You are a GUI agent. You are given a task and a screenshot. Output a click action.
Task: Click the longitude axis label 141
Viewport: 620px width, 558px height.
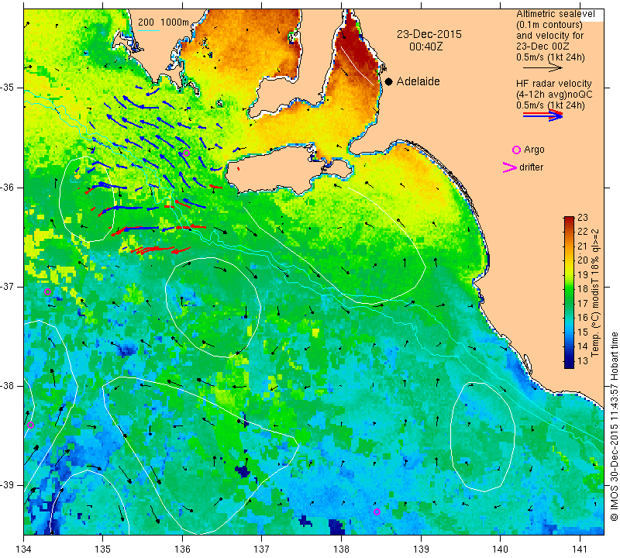coord(580,549)
